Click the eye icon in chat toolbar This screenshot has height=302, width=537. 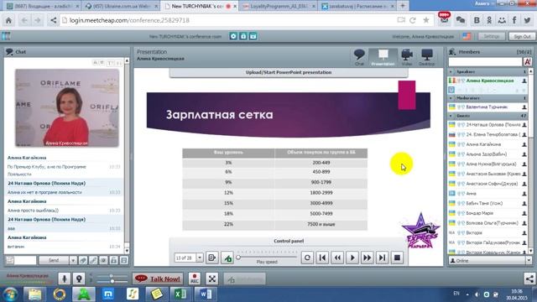click(103, 260)
